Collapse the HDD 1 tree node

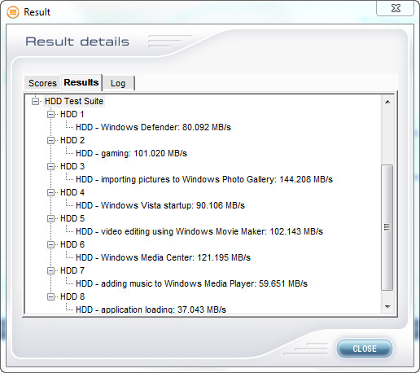(x=50, y=114)
